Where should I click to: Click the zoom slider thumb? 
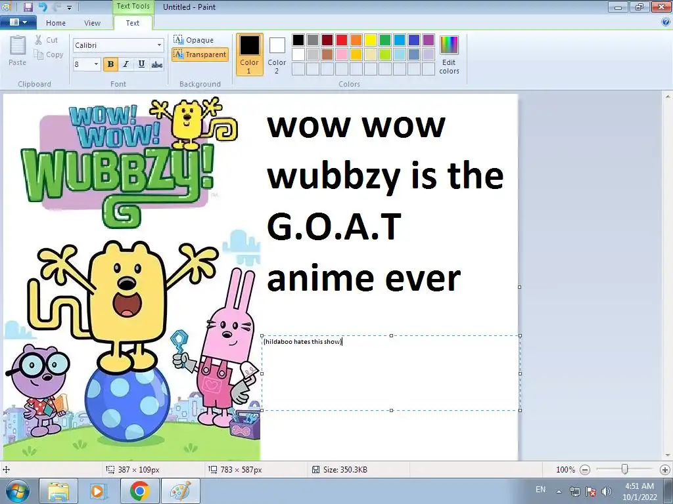point(625,470)
